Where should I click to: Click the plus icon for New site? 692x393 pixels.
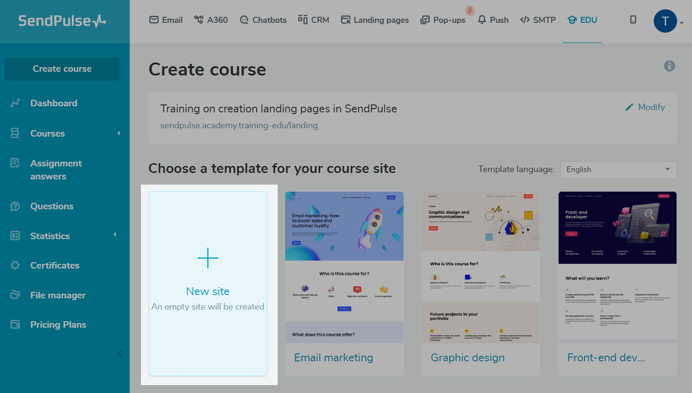pyautogui.click(x=208, y=258)
